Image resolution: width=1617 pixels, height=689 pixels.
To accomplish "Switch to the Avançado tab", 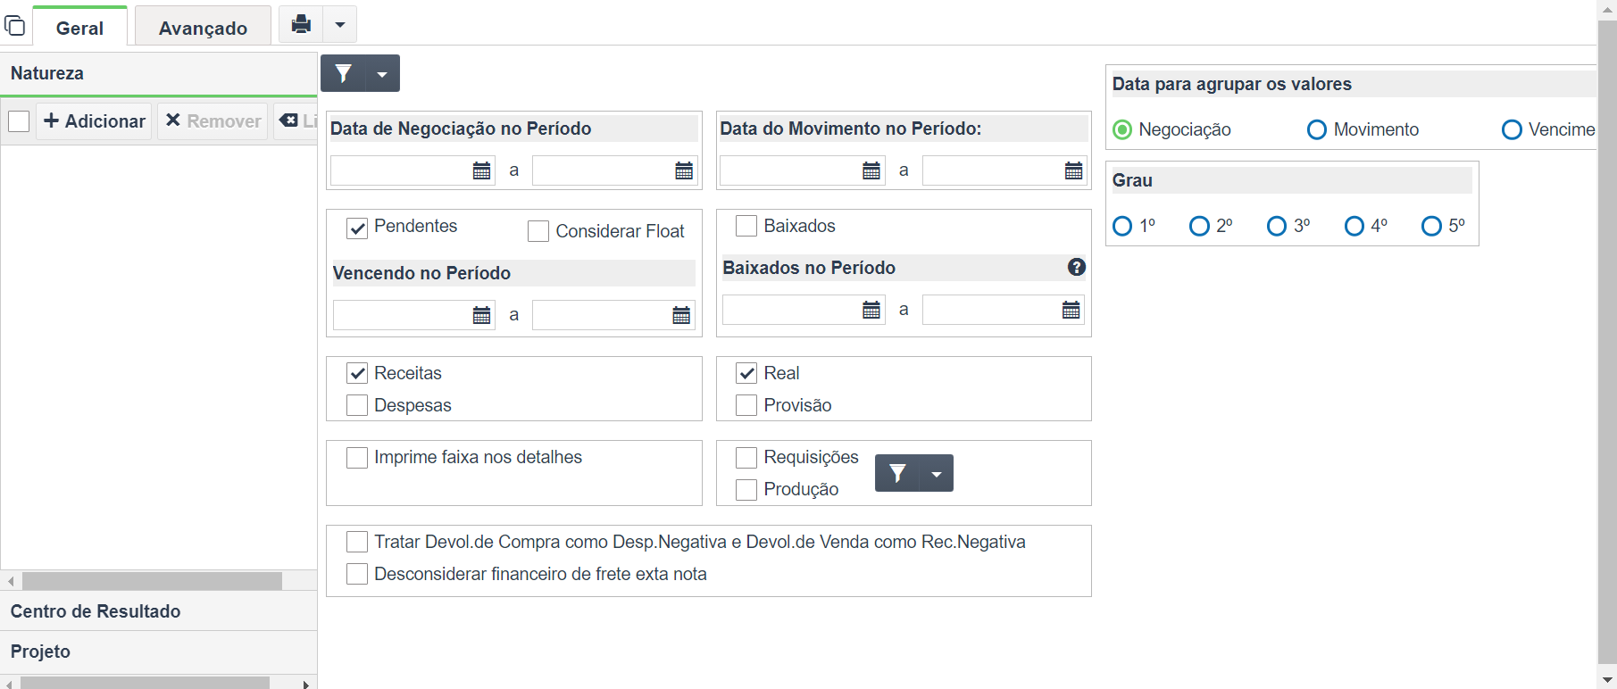I will pos(203,28).
